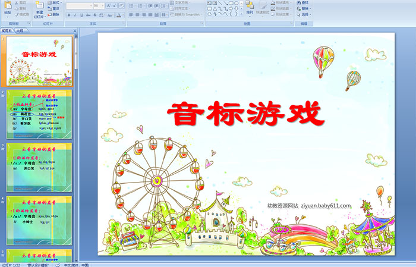Expand the shapes gallery More arrow
The width and height of the screenshot is (416, 267).
241,14
